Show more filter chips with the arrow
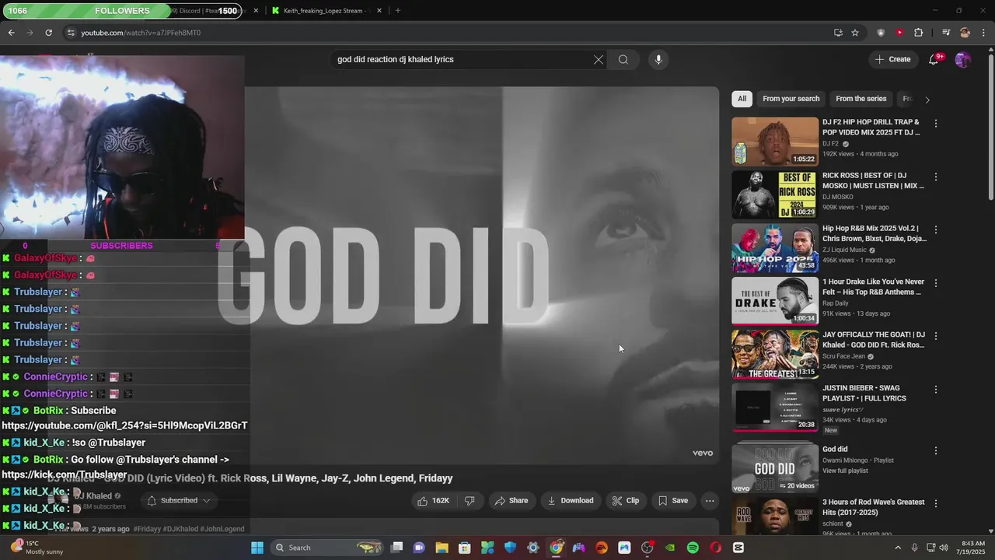 (x=927, y=100)
